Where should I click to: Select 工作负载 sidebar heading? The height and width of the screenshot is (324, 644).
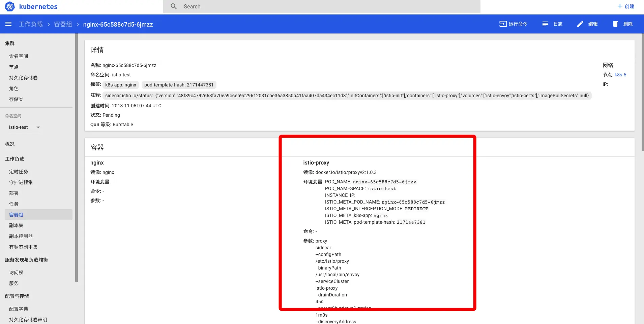click(14, 159)
